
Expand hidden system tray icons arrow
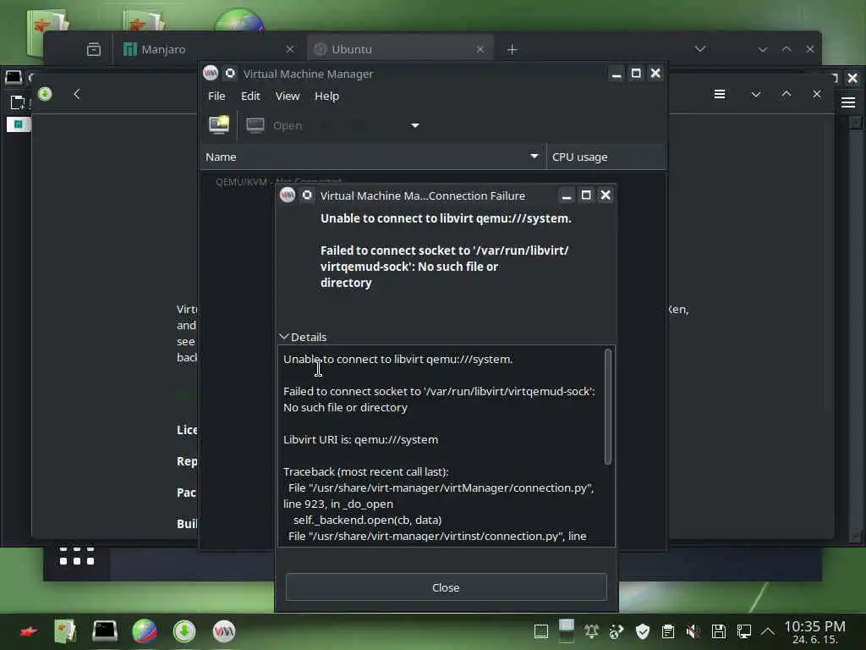coord(768,631)
